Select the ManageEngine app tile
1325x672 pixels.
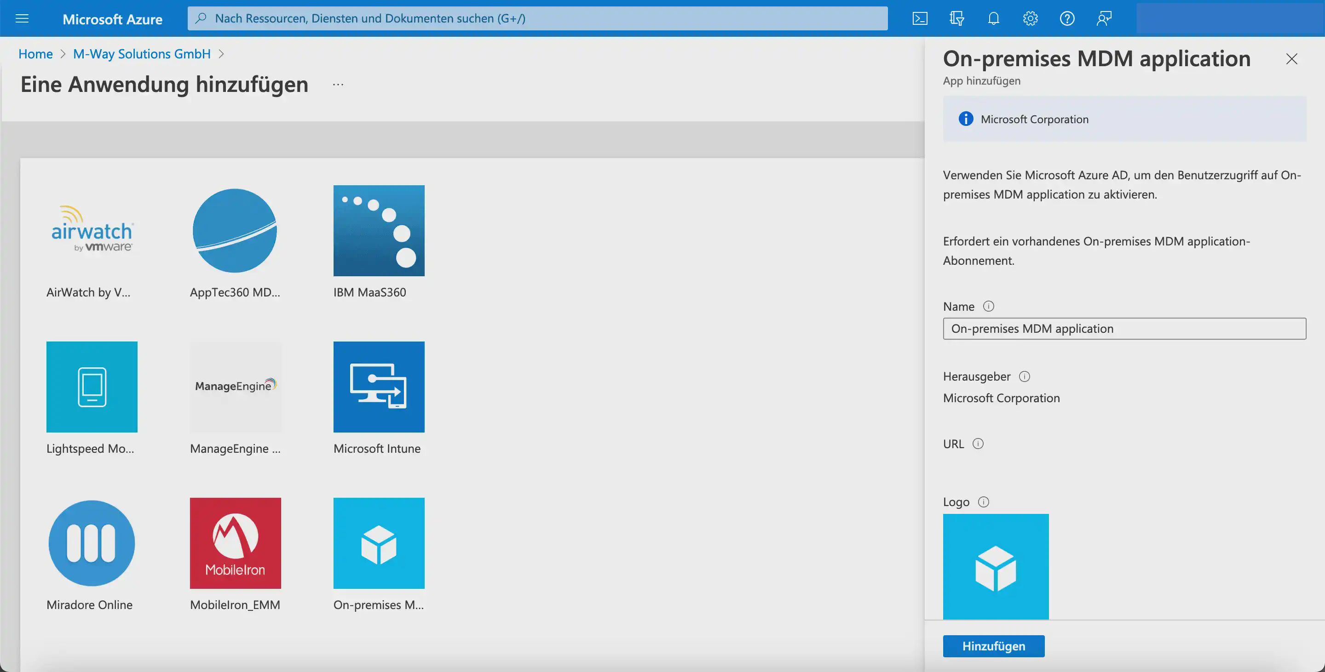(235, 387)
